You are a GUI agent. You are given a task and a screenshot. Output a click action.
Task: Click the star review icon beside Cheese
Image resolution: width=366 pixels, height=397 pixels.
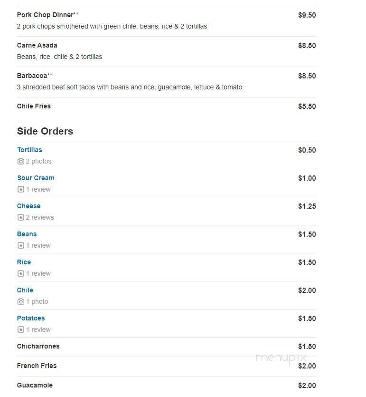point(20,217)
